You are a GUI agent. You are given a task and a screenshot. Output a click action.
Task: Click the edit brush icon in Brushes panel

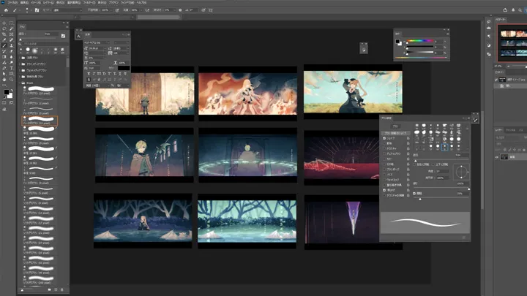click(x=63, y=36)
